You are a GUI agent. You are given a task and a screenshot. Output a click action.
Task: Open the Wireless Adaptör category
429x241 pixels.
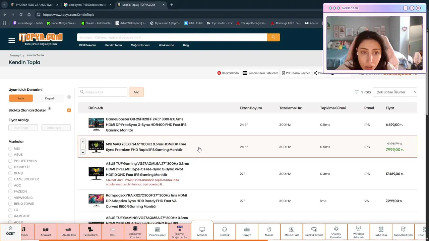[x=359, y=232]
